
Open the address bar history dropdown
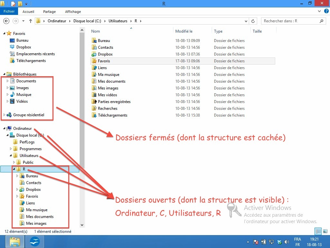(246, 21)
